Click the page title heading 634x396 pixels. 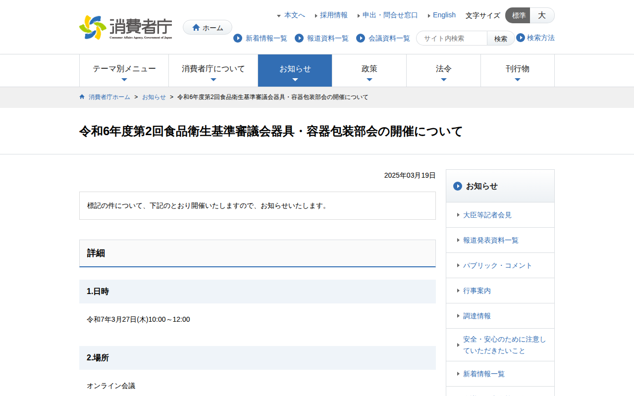pos(271,131)
